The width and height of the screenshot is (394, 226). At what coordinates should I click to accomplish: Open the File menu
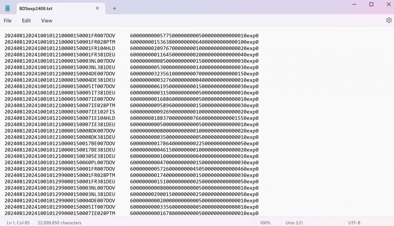point(8,21)
